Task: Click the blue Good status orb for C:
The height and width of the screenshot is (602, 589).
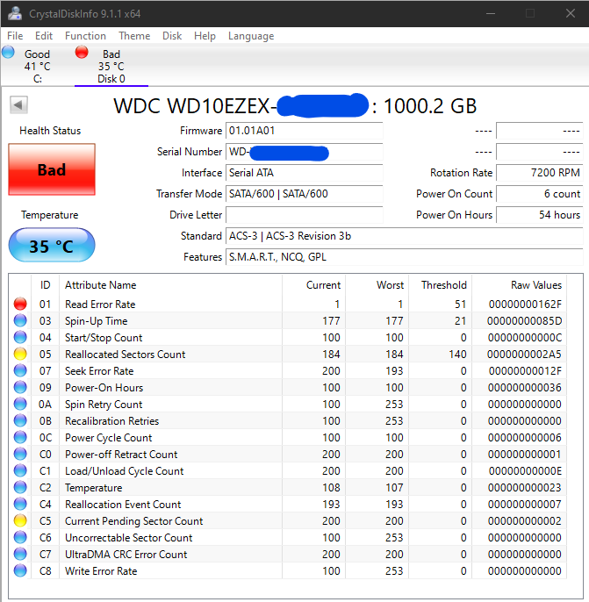Action: (x=8, y=52)
